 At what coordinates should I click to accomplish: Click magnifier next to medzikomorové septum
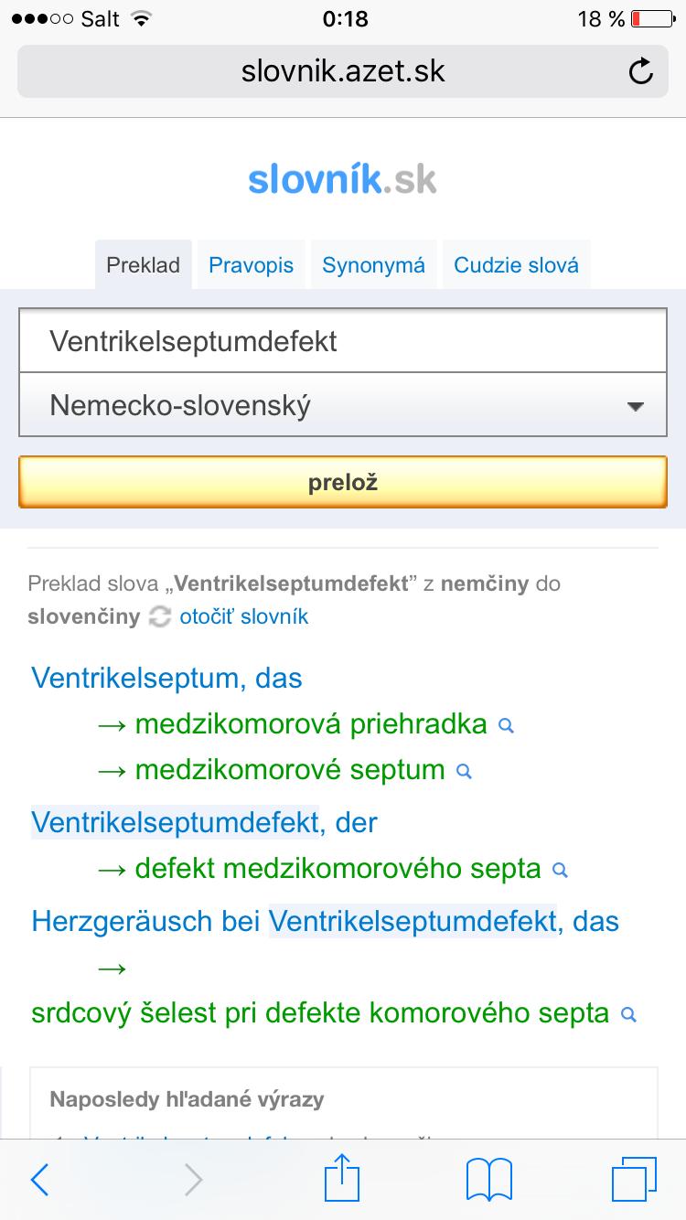(464, 771)
